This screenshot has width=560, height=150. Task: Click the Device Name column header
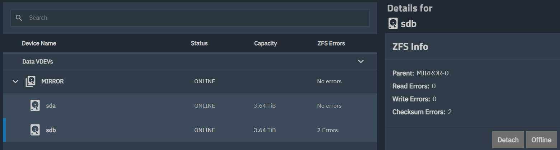(39, 43)
